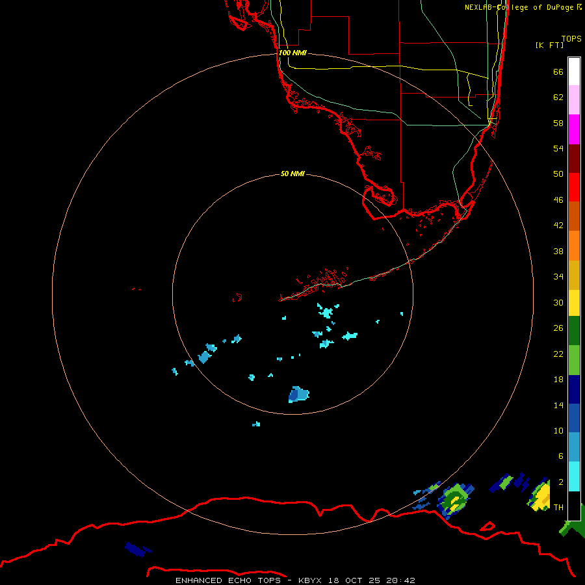Click the legend value 14
The height and width of the screenshot is (585, 585).
pyautogui.click(x=558, y=405)
